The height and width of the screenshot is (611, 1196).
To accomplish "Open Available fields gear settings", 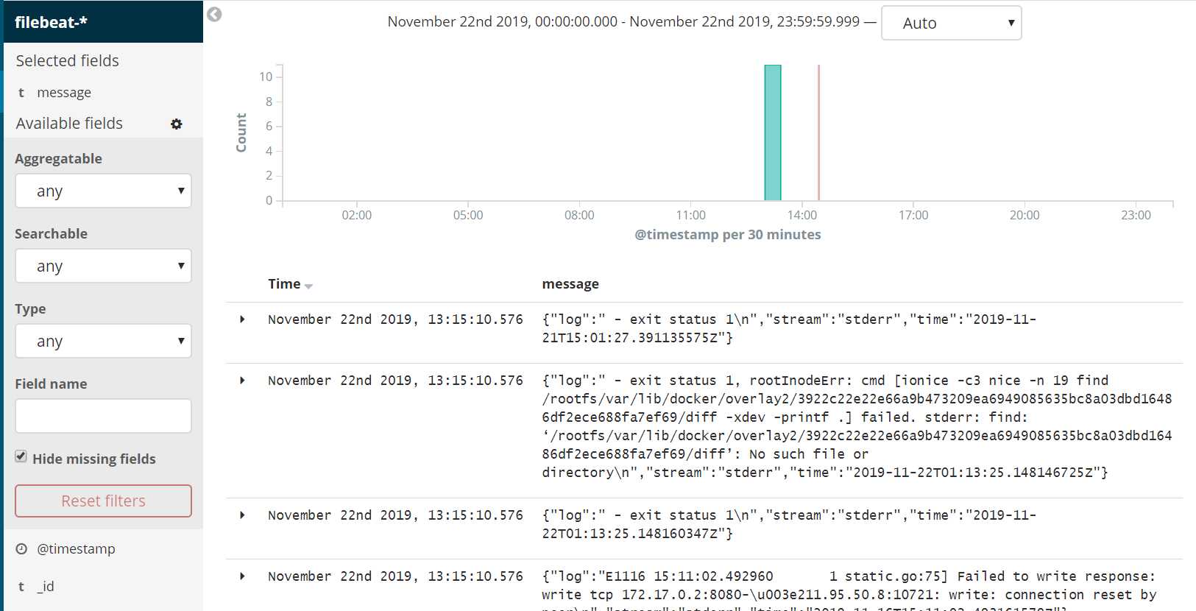I will [x=177, y=124].
